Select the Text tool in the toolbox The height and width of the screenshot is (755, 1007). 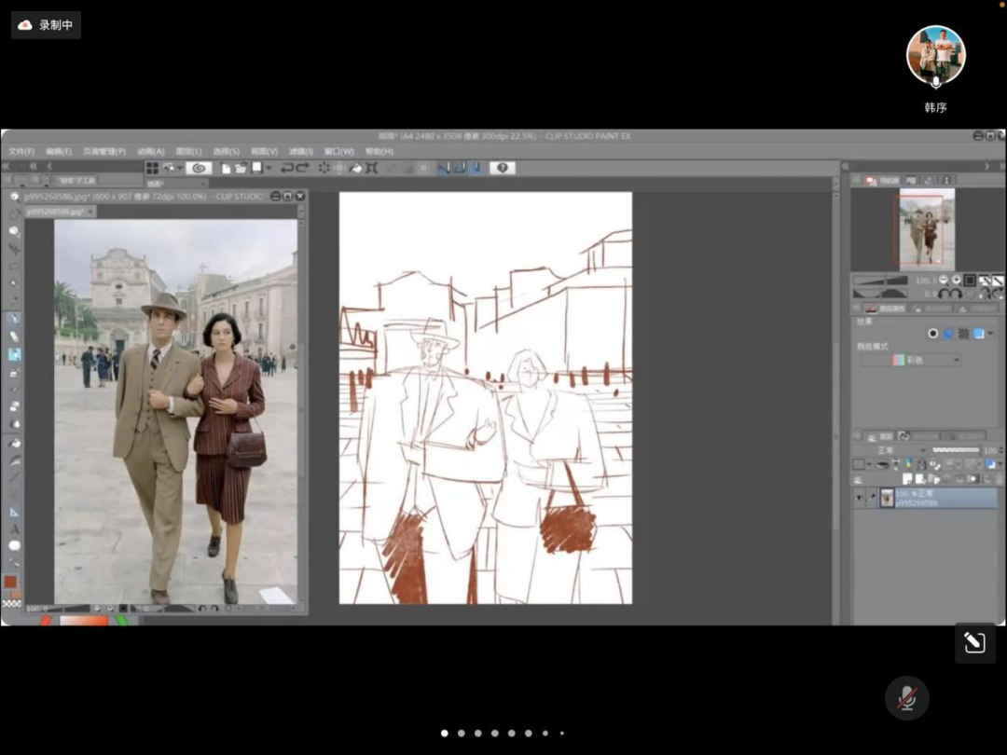point(14,529)
